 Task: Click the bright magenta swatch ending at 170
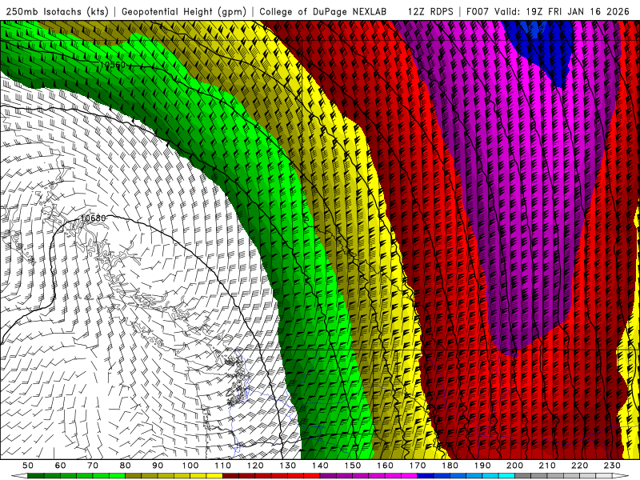[409, 476]
